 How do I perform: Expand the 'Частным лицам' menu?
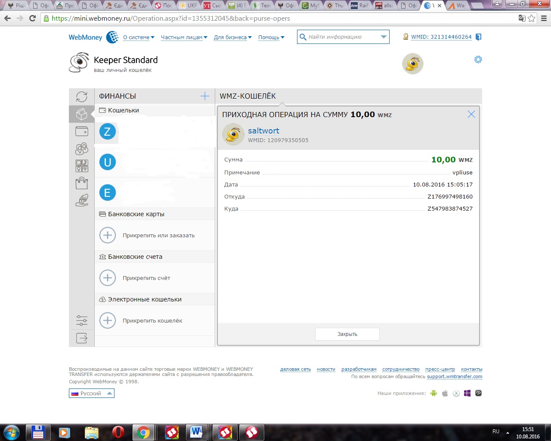click(184, 37)
